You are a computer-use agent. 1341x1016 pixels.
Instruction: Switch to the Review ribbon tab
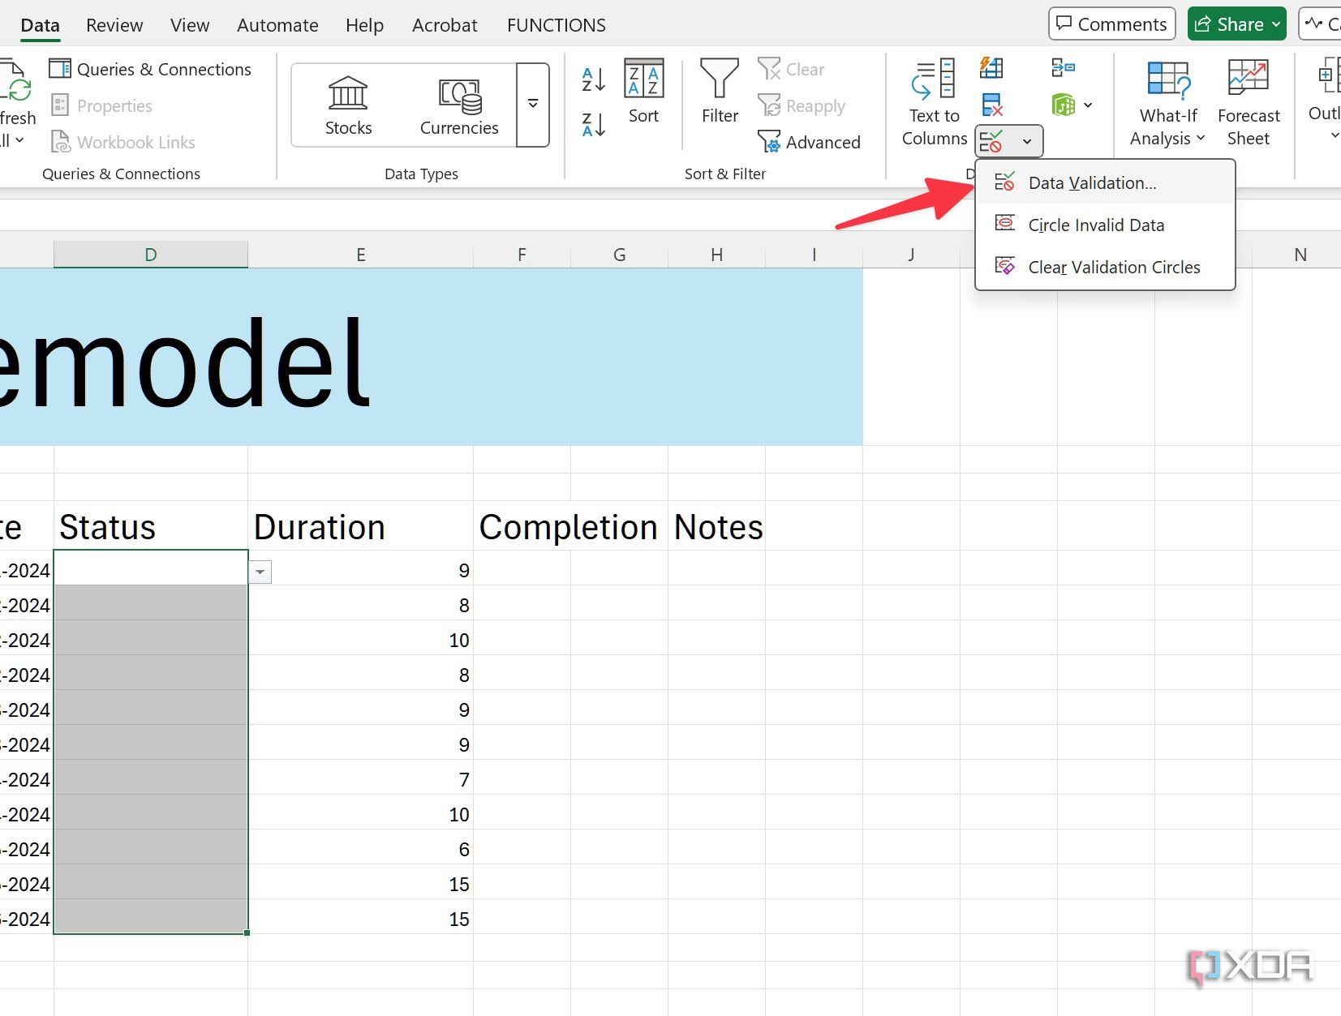[114, 24]
